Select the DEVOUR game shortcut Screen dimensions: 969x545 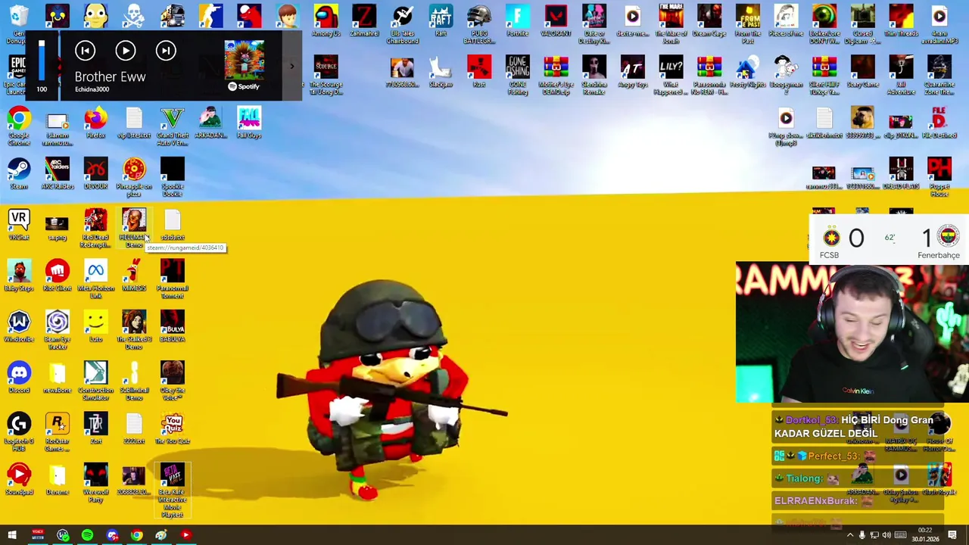tap(95, 173)
